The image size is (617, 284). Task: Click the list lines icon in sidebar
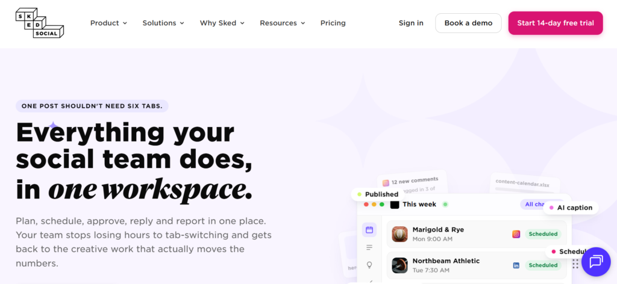click(369, 247)
